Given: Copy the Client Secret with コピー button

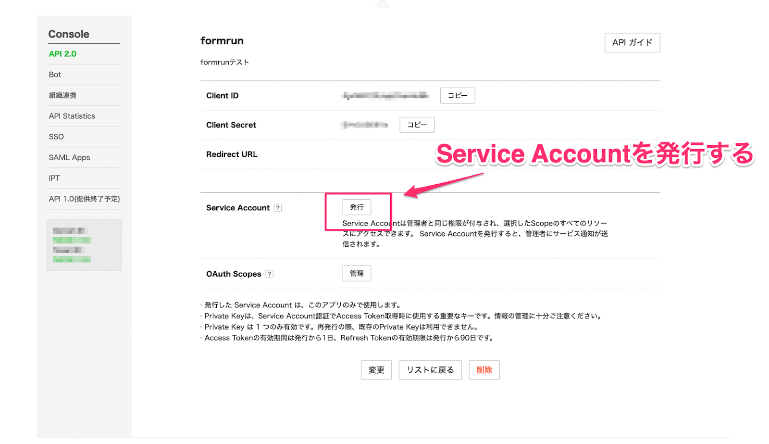Looking at the screenshot, I should pos(417,125).
